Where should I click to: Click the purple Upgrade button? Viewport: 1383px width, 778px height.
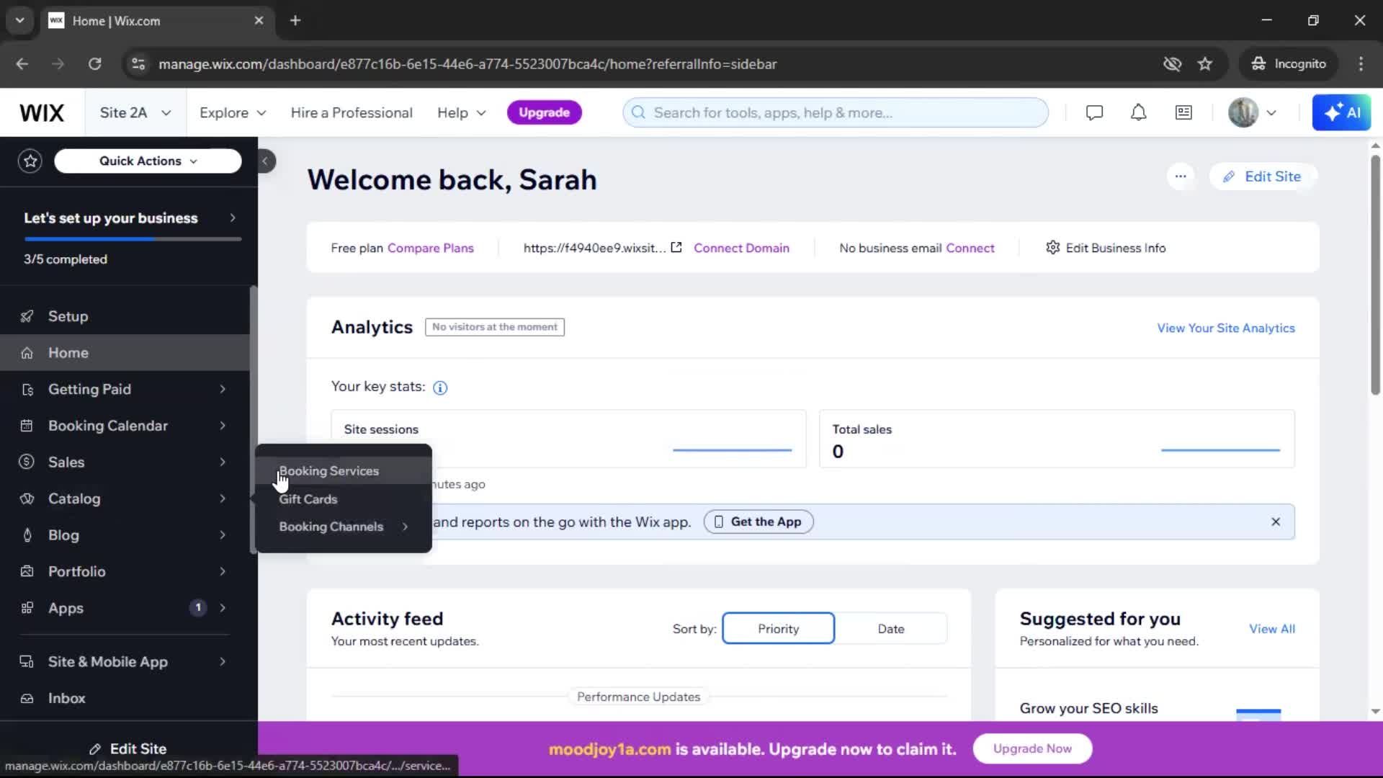[544, 113]
